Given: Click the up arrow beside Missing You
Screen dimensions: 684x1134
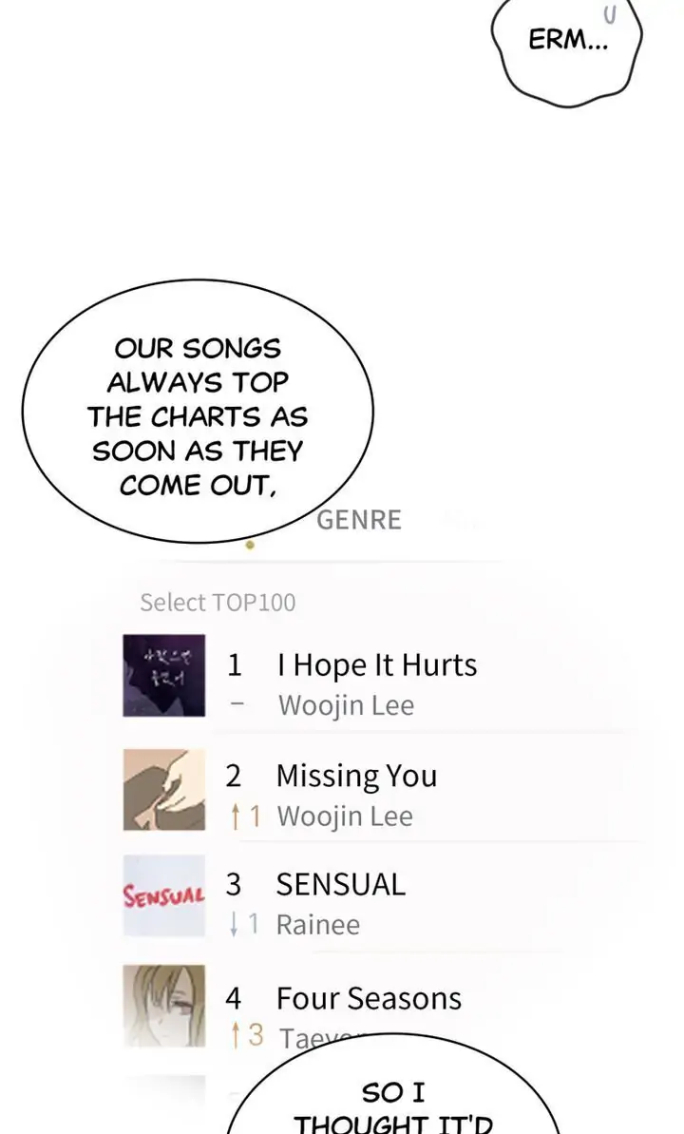Looking at the screenshot, I should click(x=235, y=817).
